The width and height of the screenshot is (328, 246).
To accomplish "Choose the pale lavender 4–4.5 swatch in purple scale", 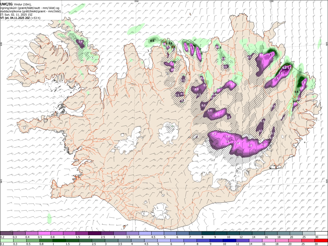I will point(145,233).
